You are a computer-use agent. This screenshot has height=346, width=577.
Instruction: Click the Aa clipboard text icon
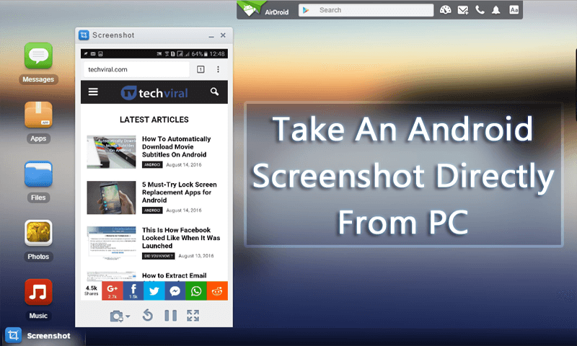514,10
